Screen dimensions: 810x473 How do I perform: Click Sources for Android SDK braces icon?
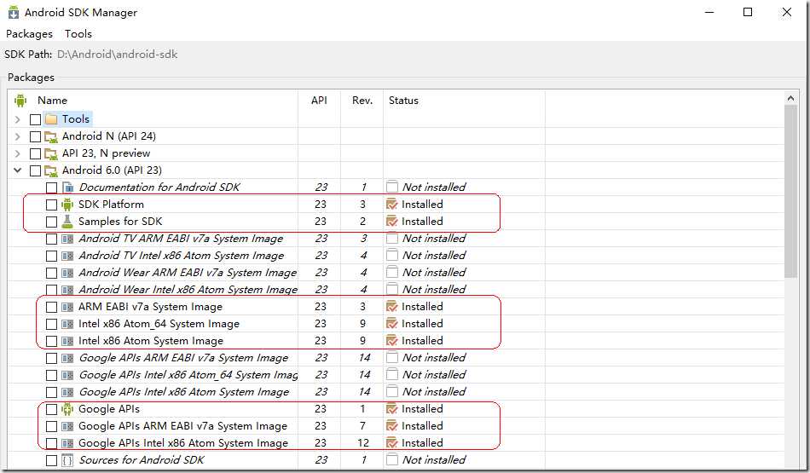67,460
